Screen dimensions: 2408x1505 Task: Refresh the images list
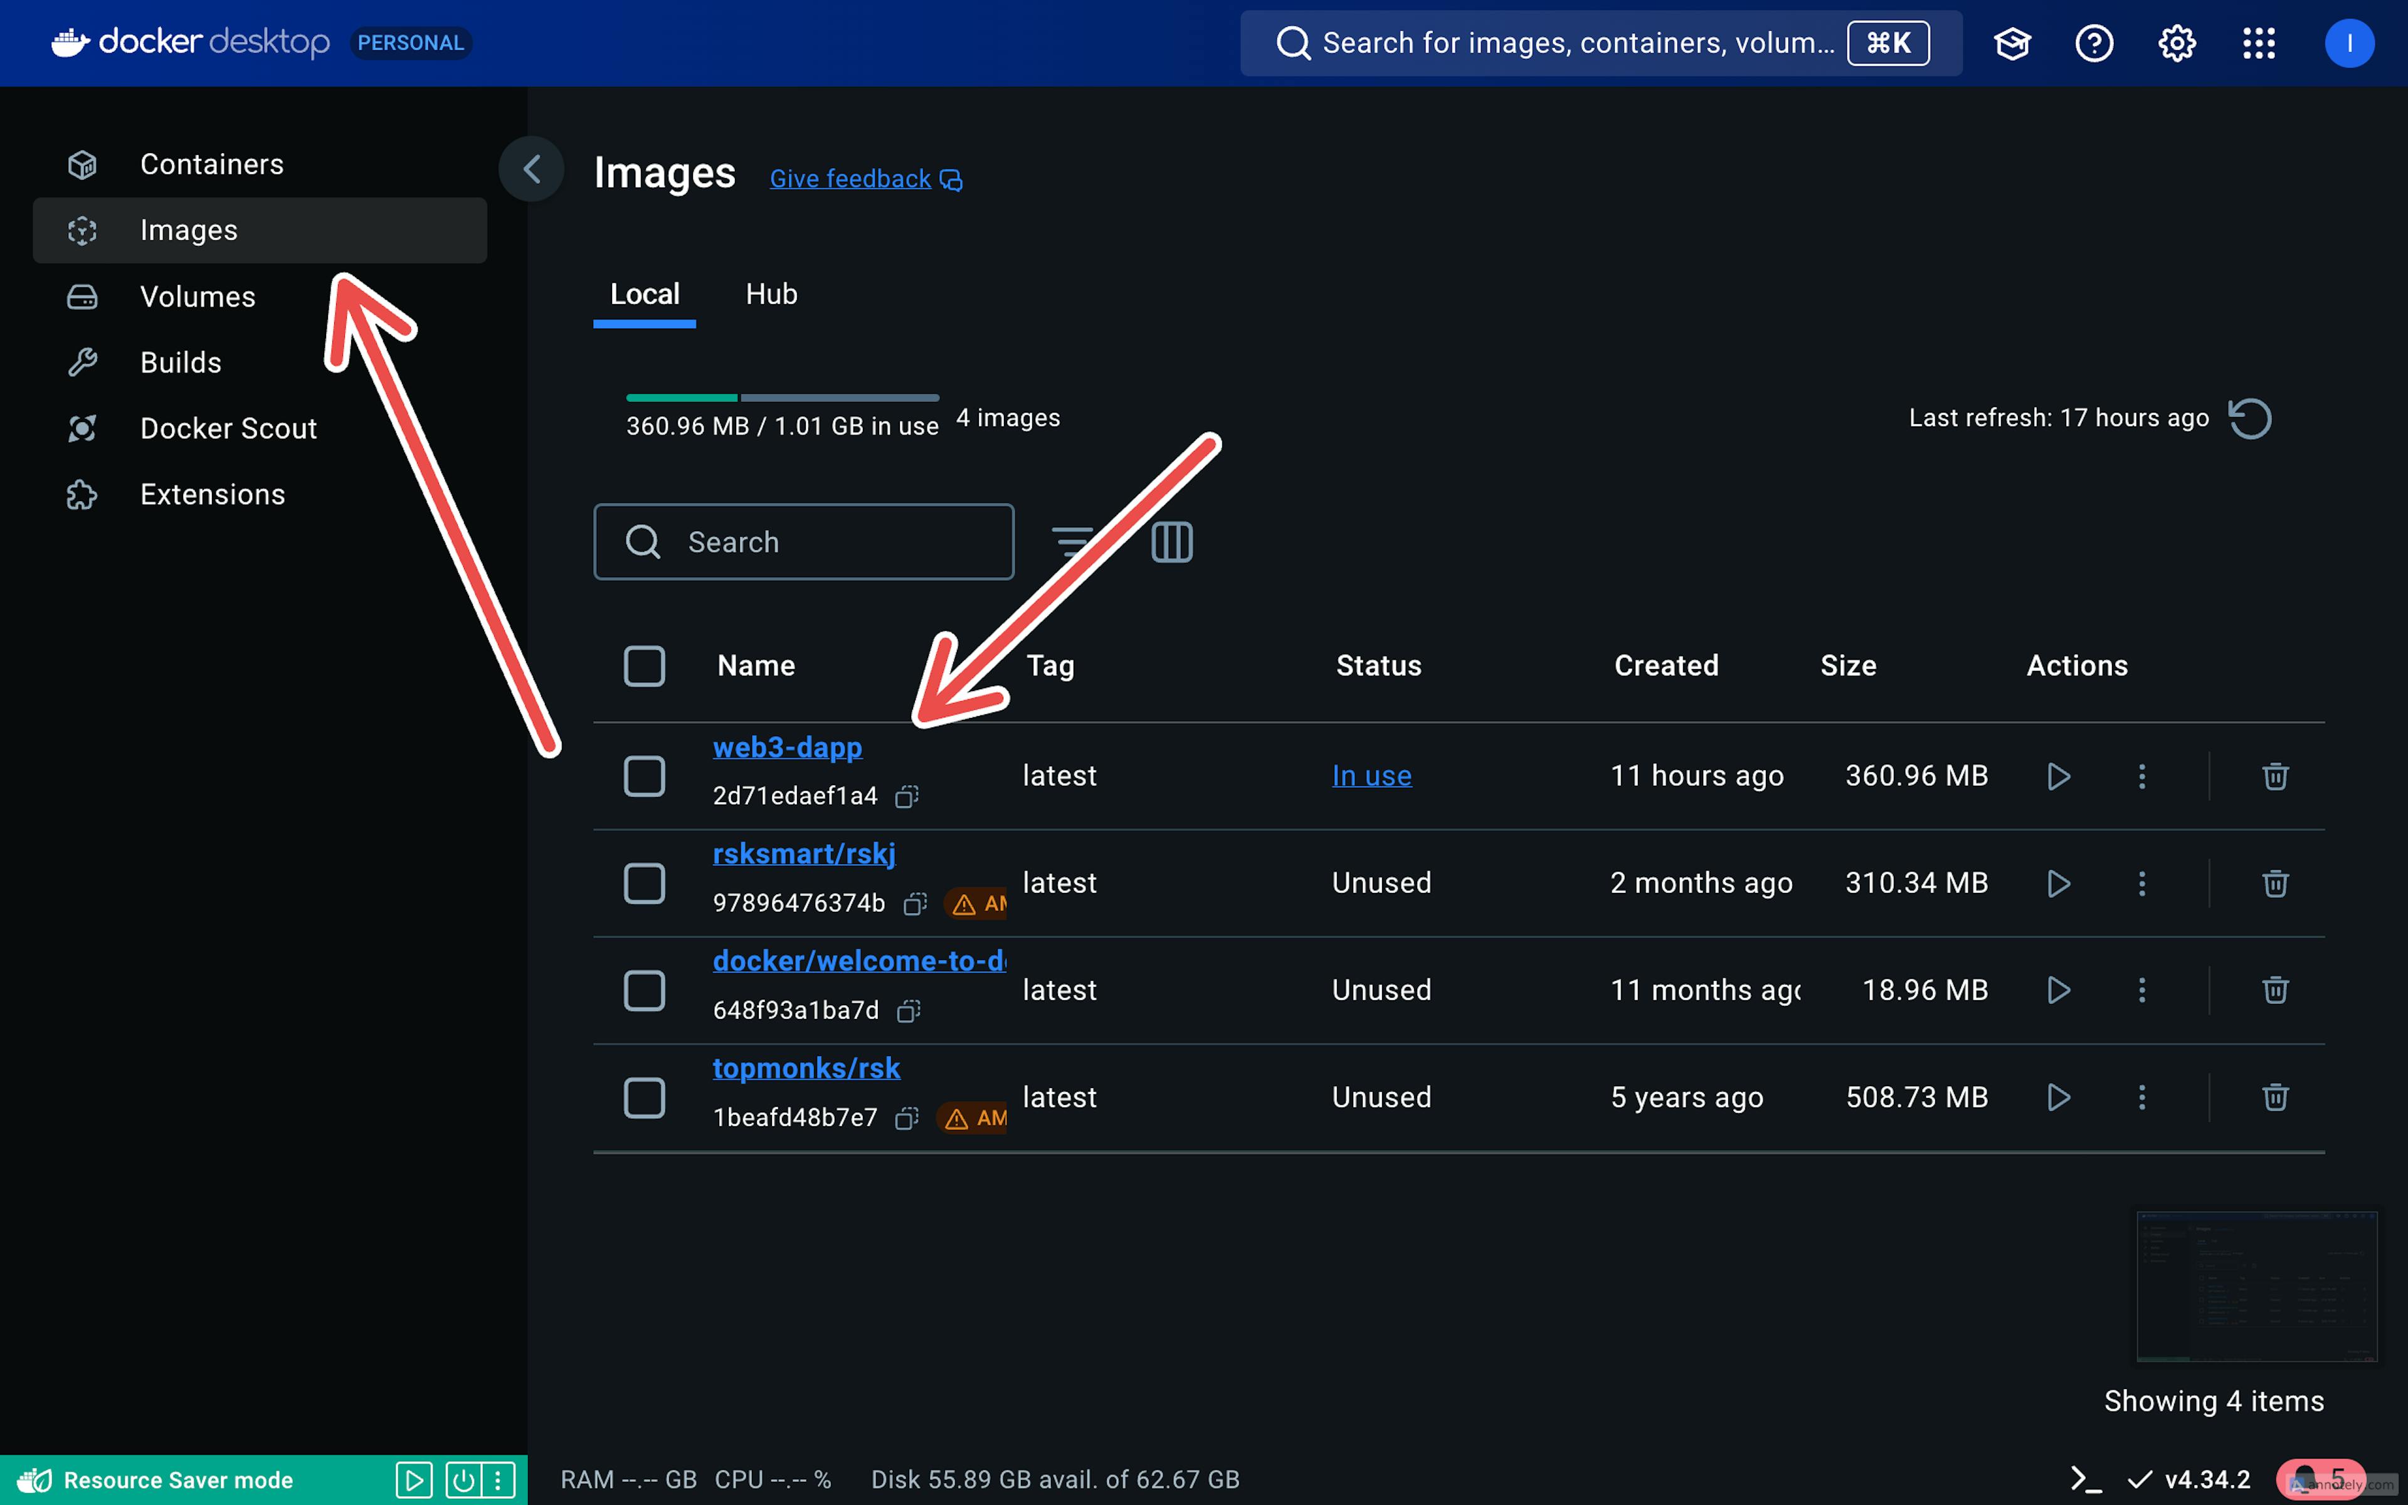pyautogui.click(x=2250, y=418)
